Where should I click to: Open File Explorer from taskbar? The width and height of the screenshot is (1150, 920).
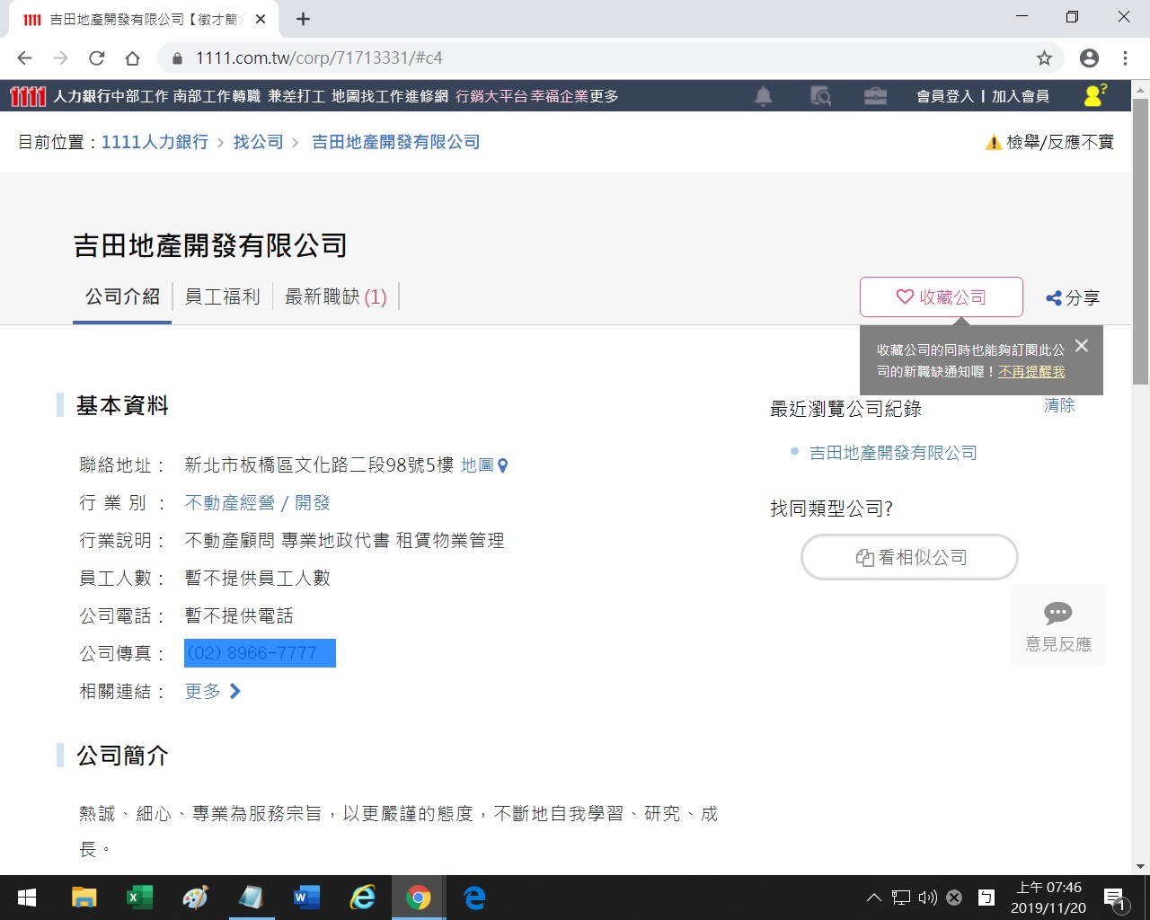(x=84, y=898)
